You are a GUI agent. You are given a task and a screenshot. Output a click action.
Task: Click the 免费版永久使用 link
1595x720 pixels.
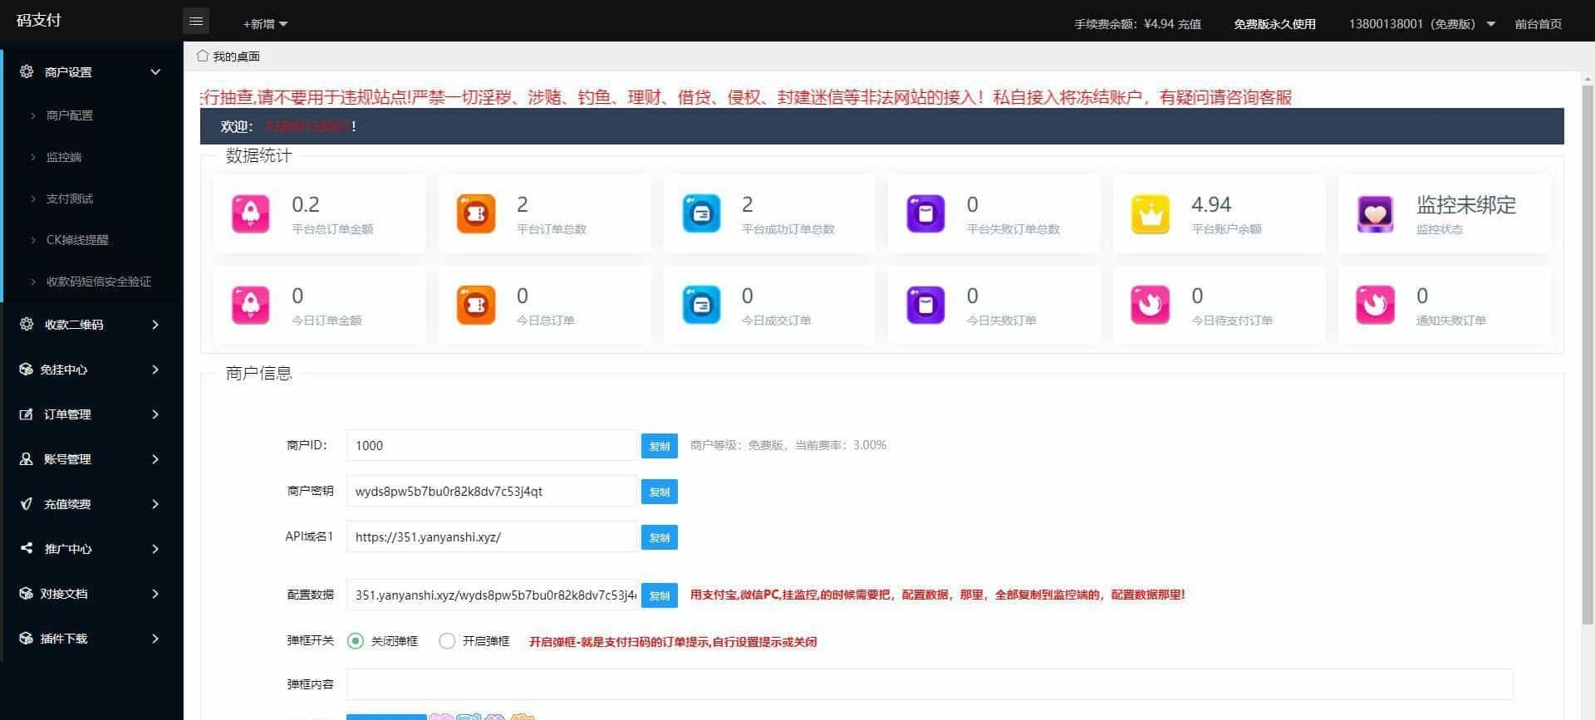(1274, 24)
